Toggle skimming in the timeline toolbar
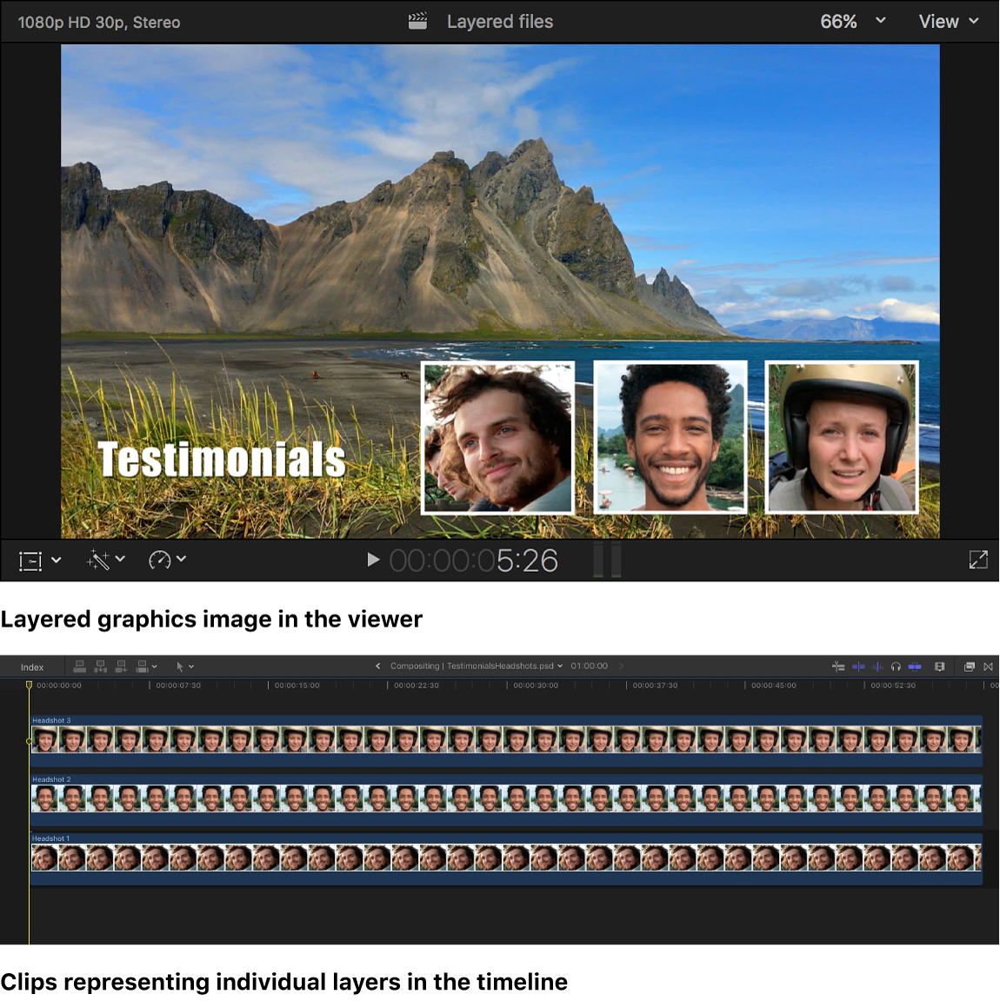Viewport: 1000px width, 1001px height. 859,666
